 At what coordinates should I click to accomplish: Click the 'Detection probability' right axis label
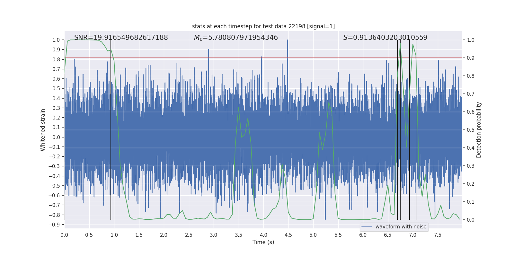click(479, 130)
